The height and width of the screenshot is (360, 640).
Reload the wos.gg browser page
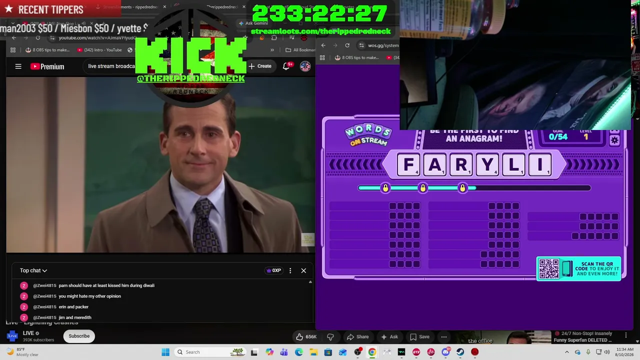pyautogui.click(x=347, y=45)
